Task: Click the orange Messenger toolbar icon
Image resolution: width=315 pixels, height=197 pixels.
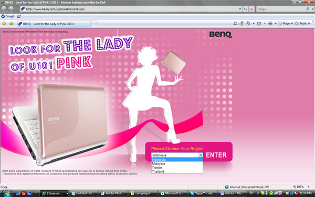Action: (241, 24)
